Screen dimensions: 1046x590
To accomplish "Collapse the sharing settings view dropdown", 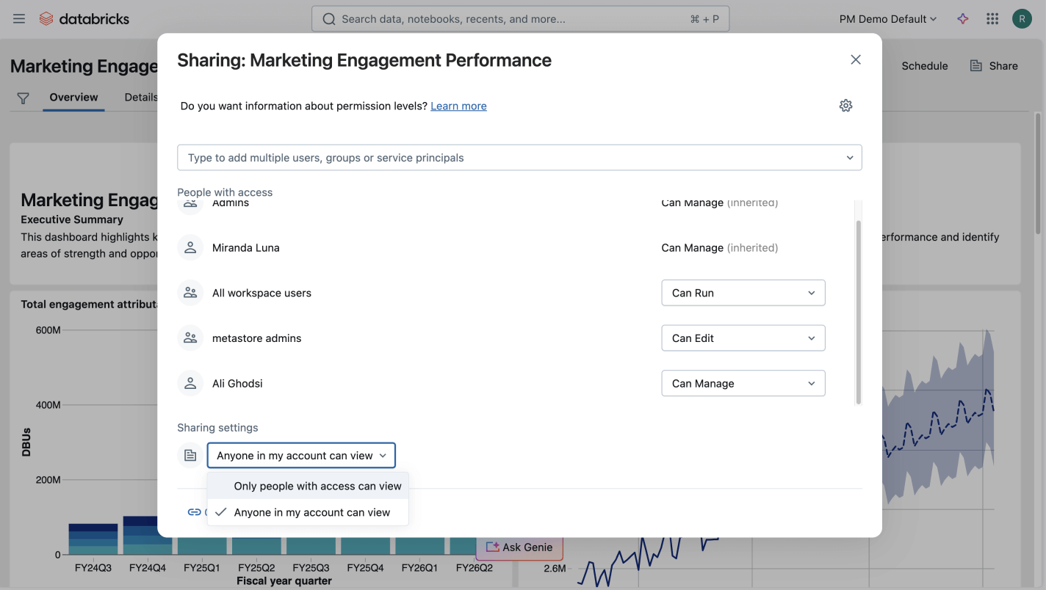I will (x=301, y=456).
